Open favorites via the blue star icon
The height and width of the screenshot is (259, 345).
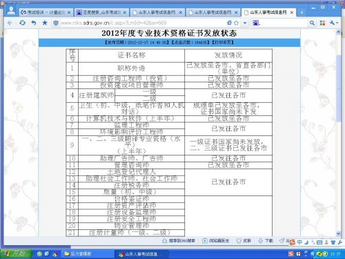click(45, 23)
